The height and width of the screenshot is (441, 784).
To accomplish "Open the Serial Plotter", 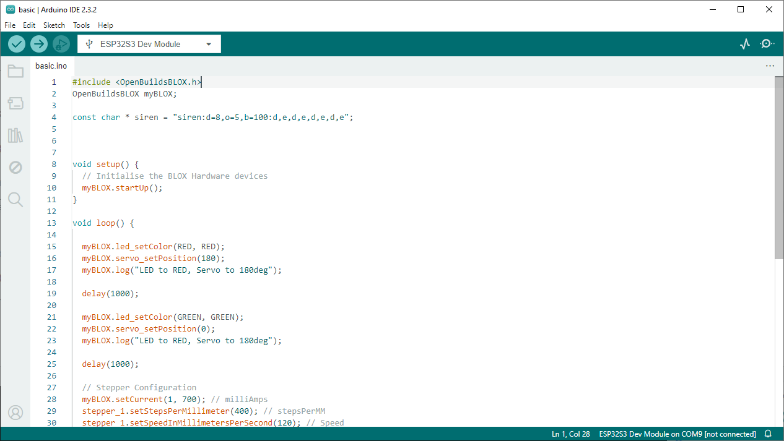I will (x=745, y=44).
